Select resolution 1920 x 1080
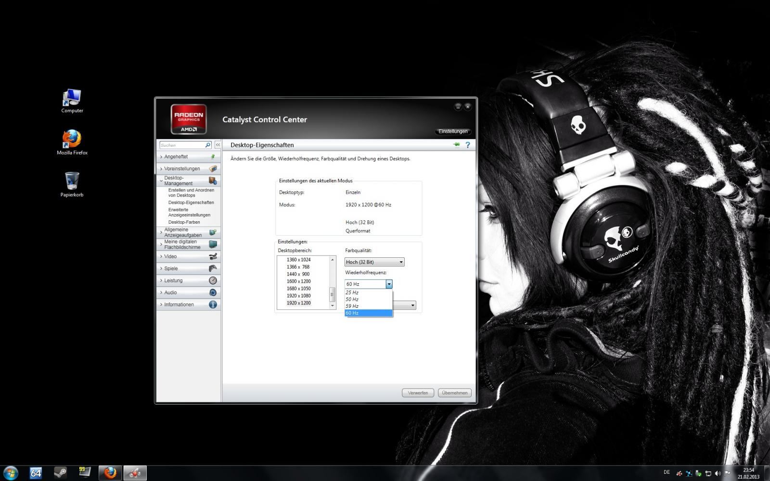Screen dimensions: 770x481 (x=299, y=296)
